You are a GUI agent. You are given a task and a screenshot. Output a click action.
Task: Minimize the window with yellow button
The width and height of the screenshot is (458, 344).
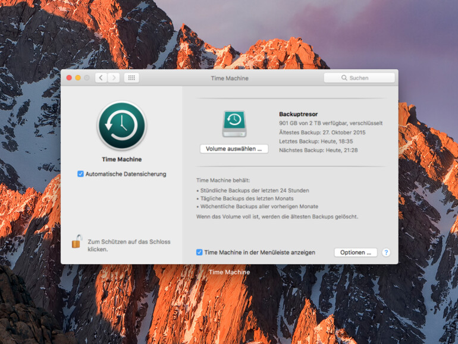pyautogui.click(x=78, y=78)
